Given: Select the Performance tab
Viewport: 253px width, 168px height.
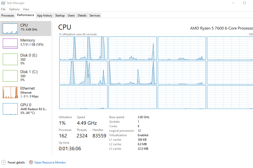Looking at the screenshot, I should click(25, 15).
